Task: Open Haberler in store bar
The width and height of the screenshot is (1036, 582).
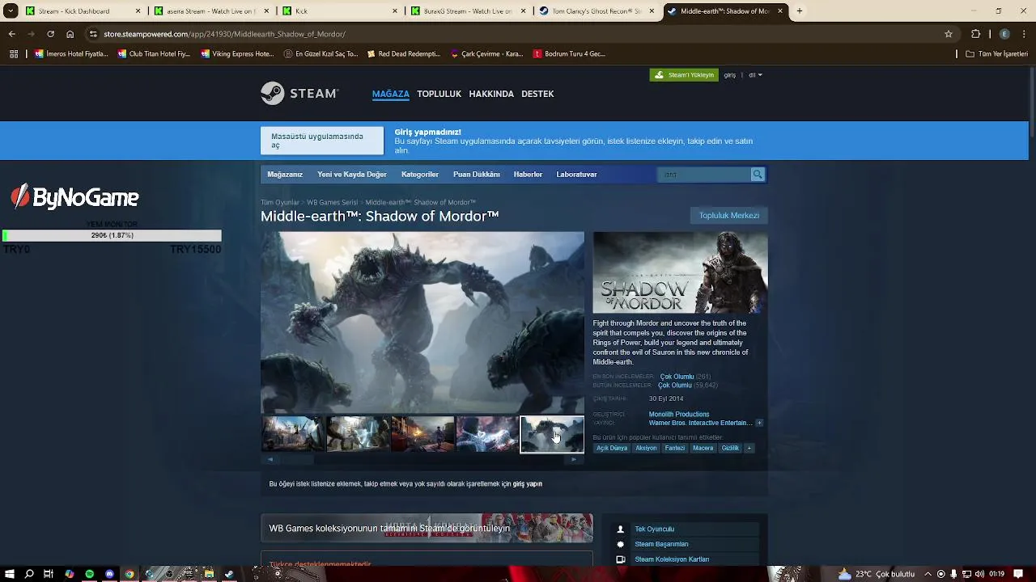Action: pos(528,175)
